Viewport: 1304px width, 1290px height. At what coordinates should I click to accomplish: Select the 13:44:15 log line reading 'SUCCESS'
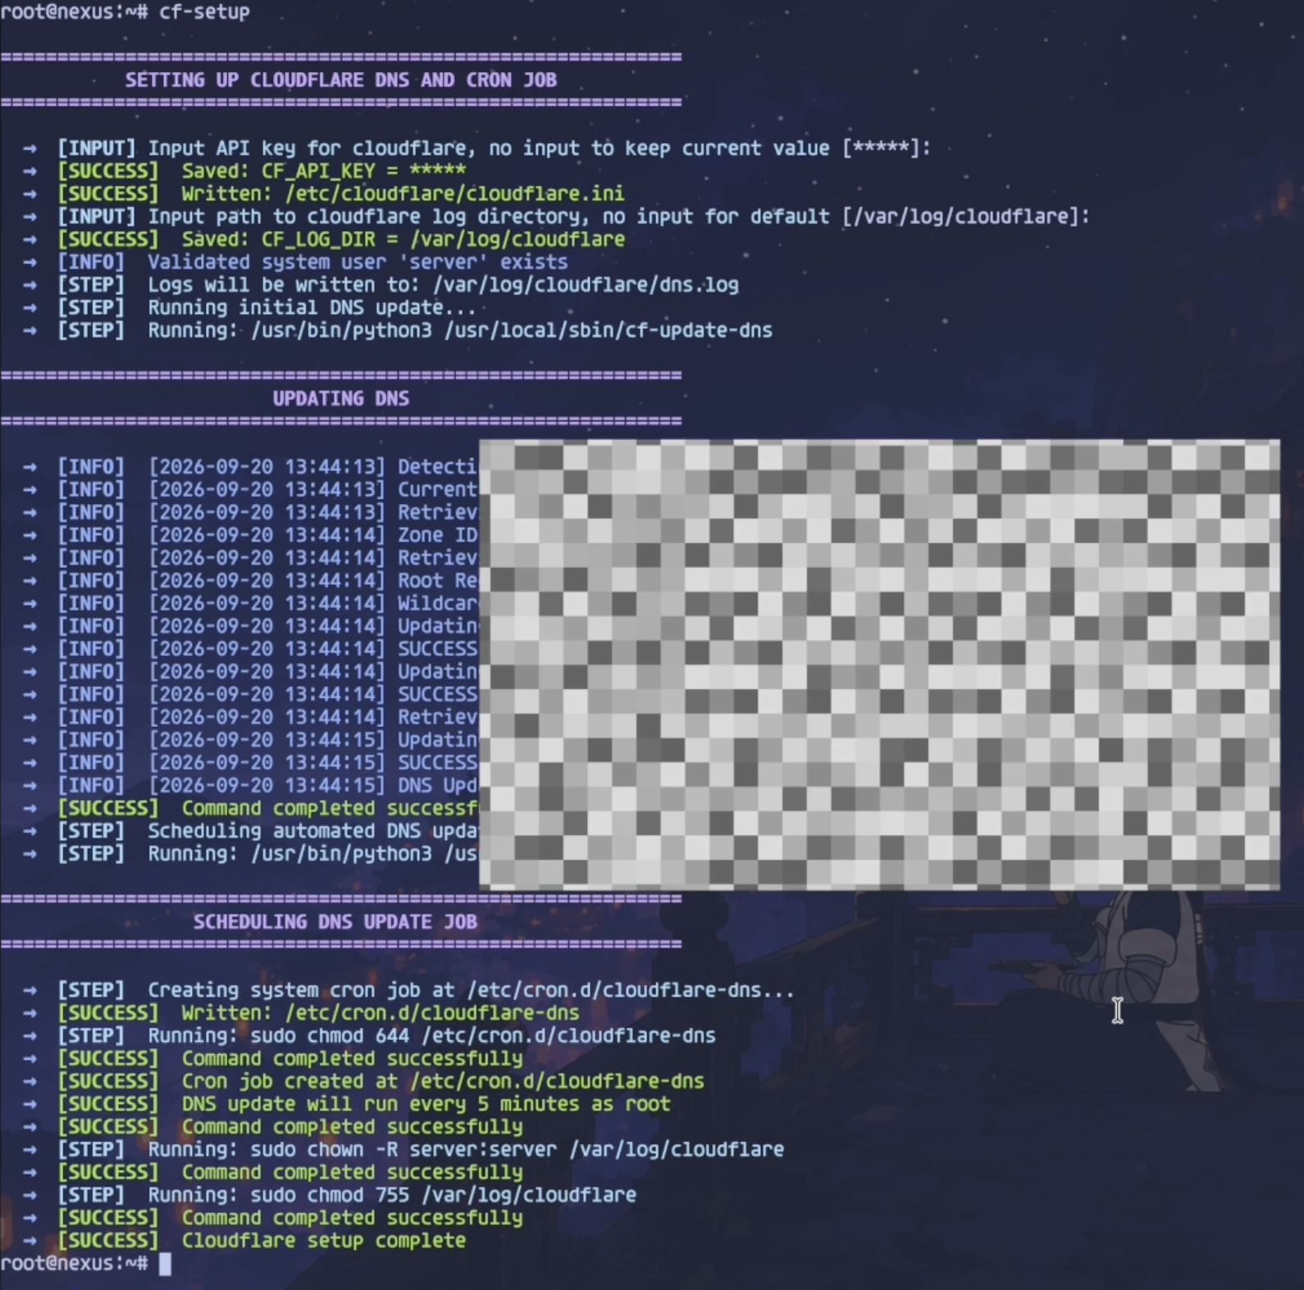tap(250, 763)
